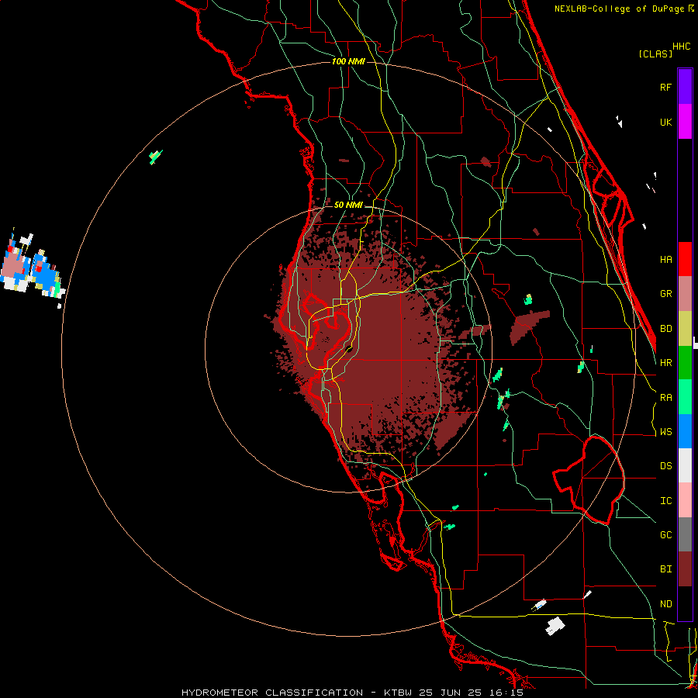The image size is (698, 698).
Task: Pick the HR green legend swatch
Action: (685, 363)
